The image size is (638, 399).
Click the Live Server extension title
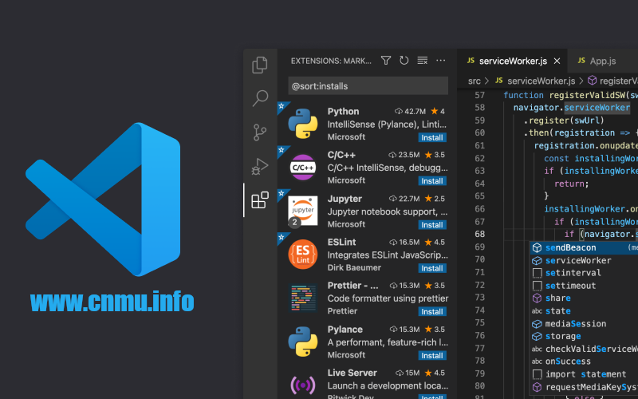(352, 373)
